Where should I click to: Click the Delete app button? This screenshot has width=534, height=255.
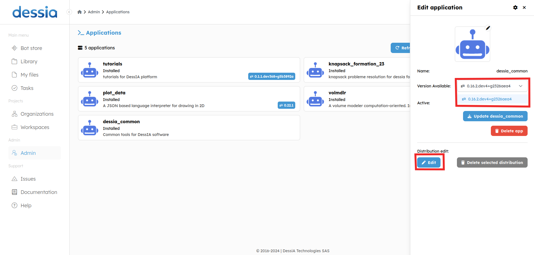click(x=509, y=131)
